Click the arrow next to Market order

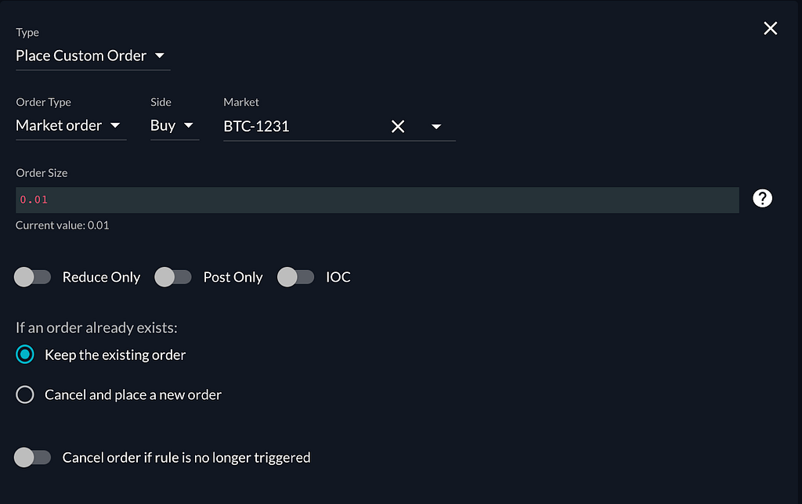115,125
